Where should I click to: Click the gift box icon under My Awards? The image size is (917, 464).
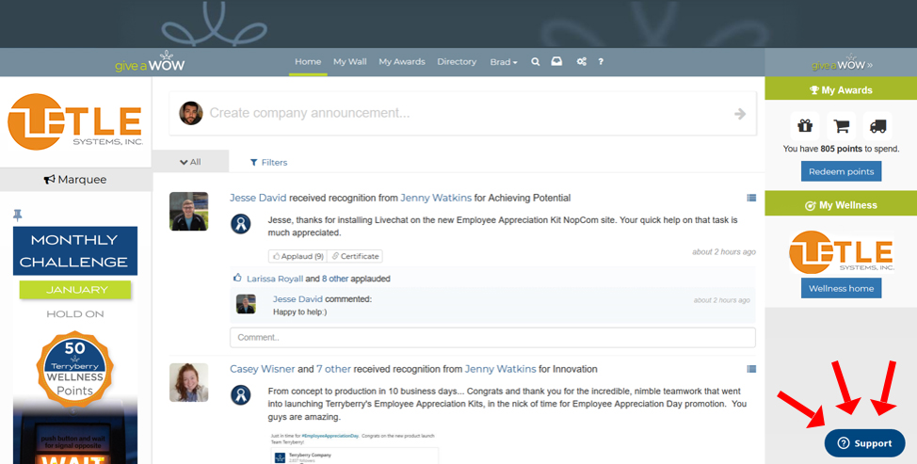805,125
